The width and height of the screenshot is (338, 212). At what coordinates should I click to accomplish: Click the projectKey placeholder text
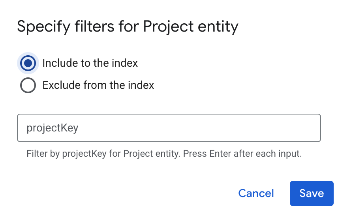click(x=52, y=128)
